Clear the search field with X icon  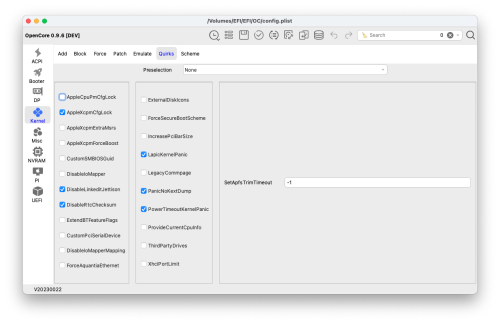pyautogui.click(x=450, y=35)
